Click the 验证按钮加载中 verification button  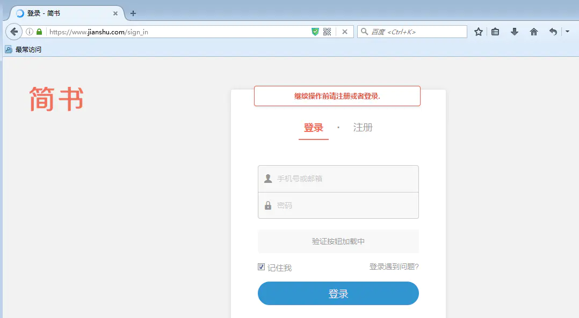[338, 241]
